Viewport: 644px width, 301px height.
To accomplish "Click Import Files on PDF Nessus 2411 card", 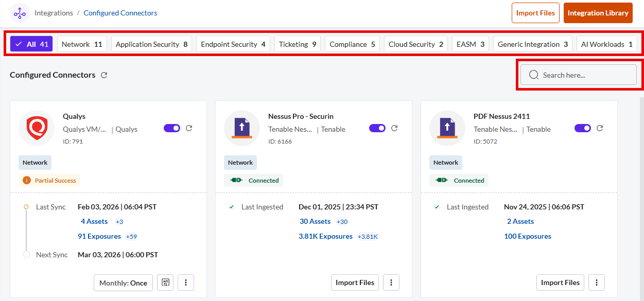I will pos(560,282).
